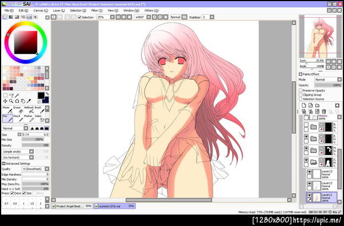Adjust the brush Density slider

(x=36, y=145)
